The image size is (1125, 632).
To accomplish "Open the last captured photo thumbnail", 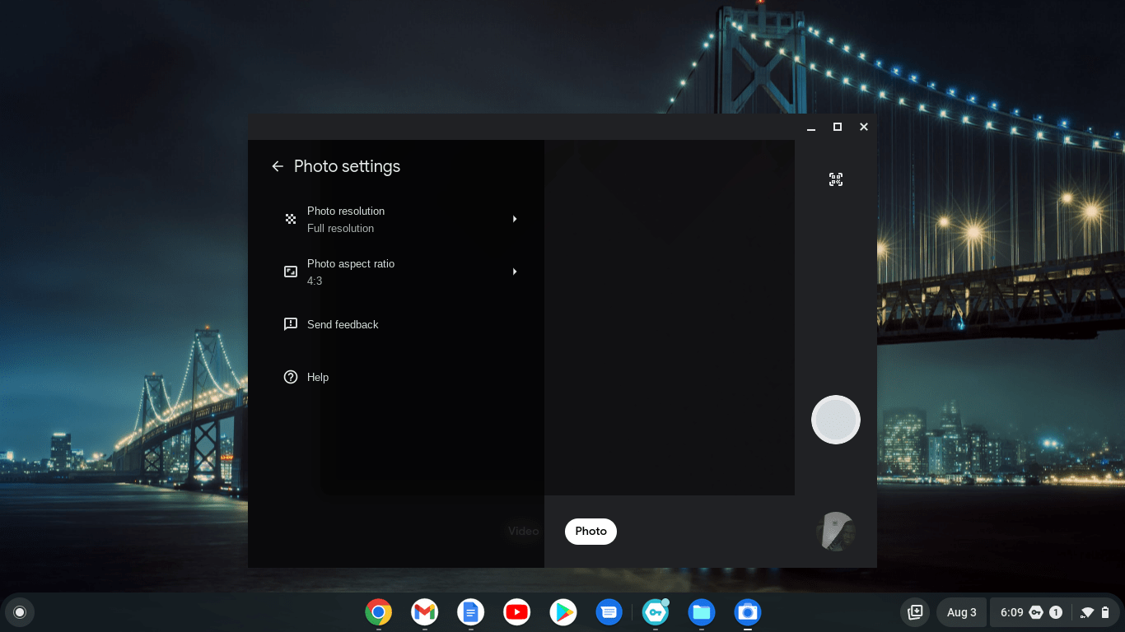I will [x=836, y=532].
